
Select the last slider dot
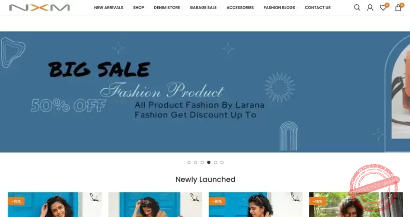(x=222, y=162)
